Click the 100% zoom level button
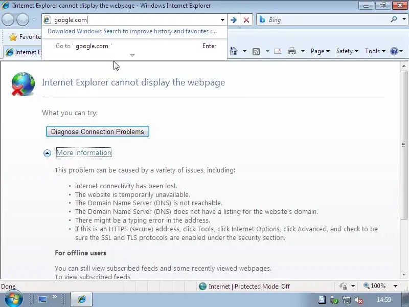Image resolution: width=409 pixels, height=307 pixels. [x=375, y=286]
